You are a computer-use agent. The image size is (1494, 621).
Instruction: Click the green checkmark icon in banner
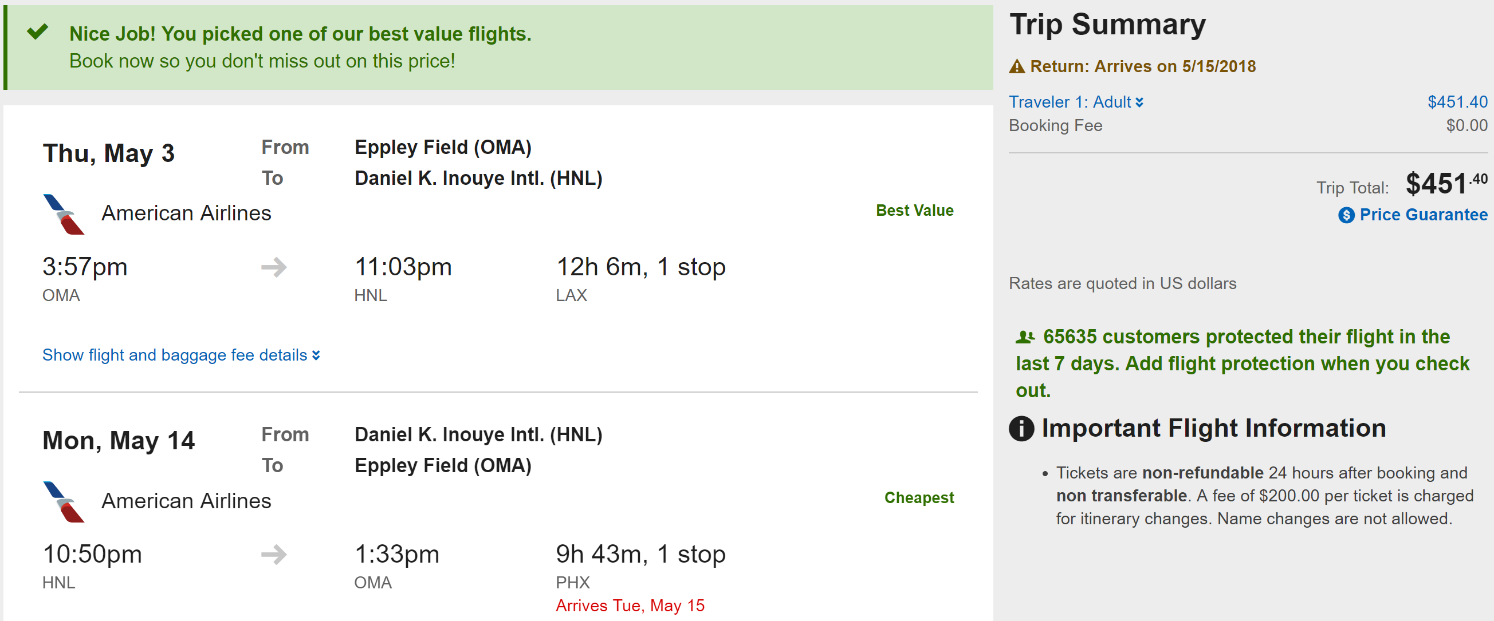tap(38, 31)
